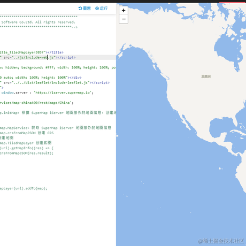Click the include-web.js script line in editor
246x246 pixels.
coord(38,57)
